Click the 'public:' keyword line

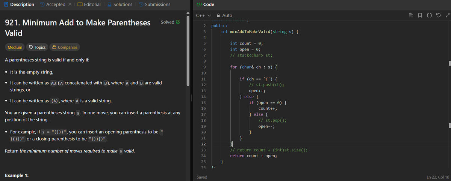pyautogui.click(x=219, y=26)
